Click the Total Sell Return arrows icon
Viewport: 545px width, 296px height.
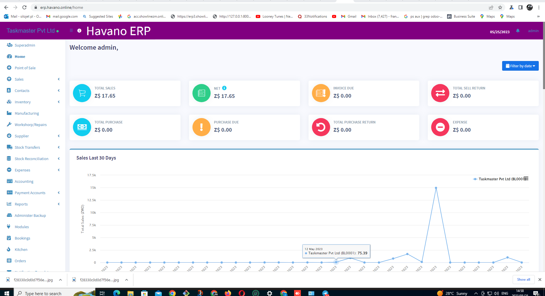[x=440, y=93]
